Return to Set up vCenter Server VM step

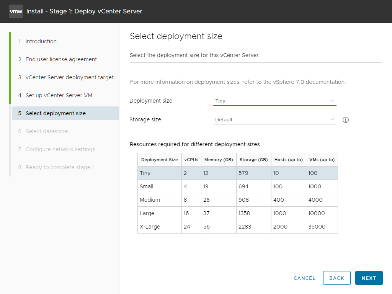point(59,95)
